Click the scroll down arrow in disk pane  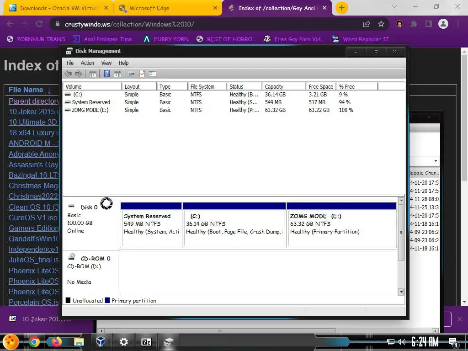click(401, 292)
